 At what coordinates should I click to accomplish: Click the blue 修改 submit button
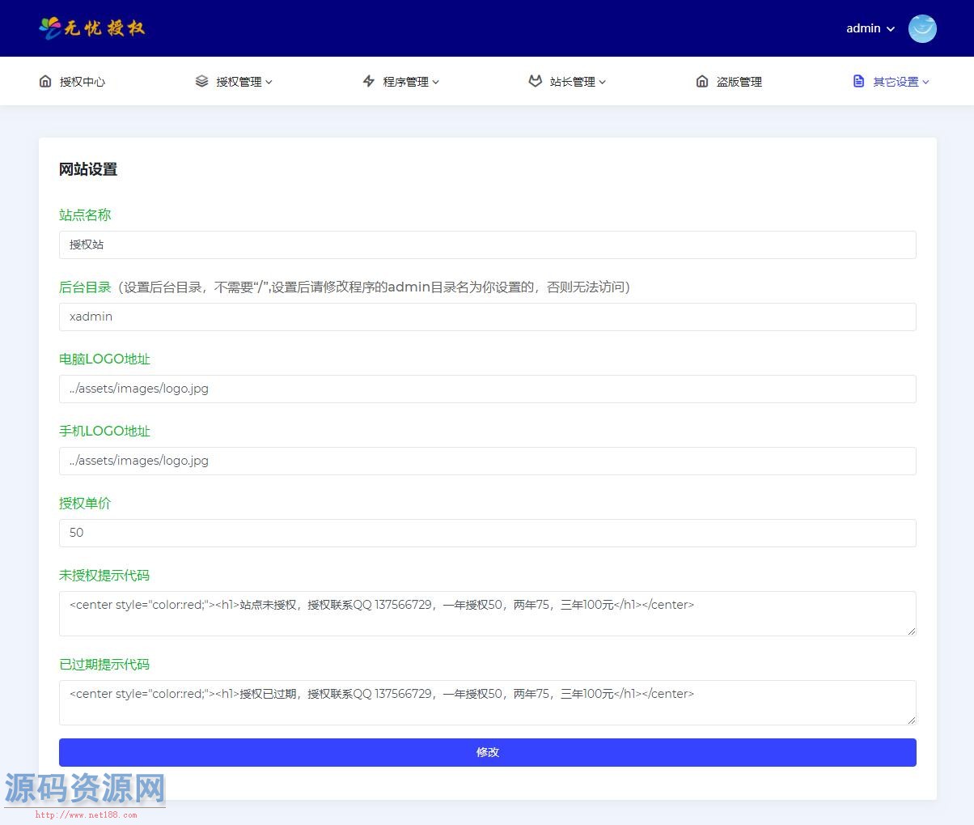point(488,752)
